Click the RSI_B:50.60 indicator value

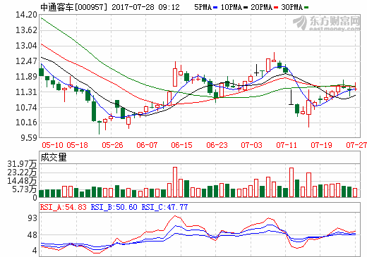tap(114, 207)
